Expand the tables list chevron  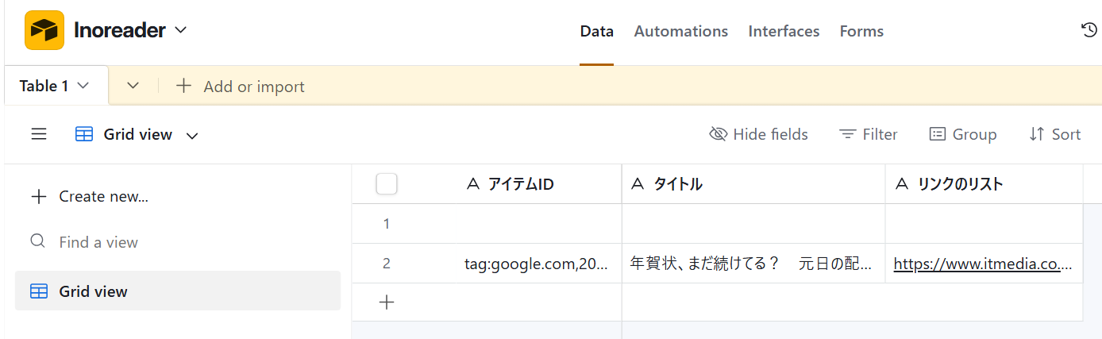pyautogui.click(x=133, y=86)
